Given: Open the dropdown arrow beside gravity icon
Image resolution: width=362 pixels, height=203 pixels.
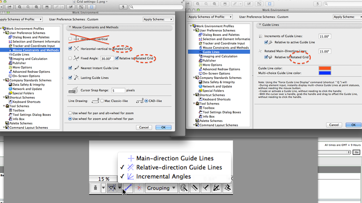Looking at the screenshot, I should [103, 188].
